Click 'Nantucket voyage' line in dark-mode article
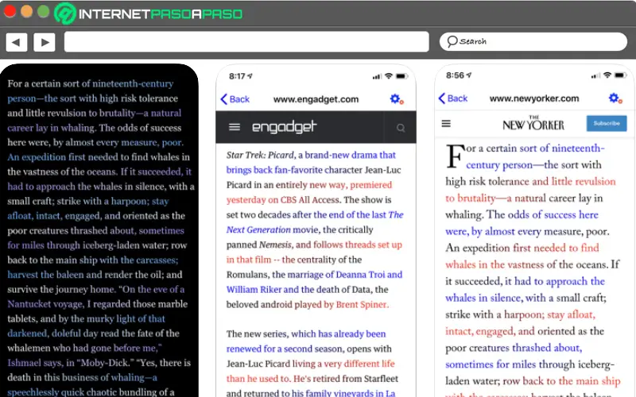The height and width of the screenshot is (397, 636). pyautogui.click(x=97, y=304)
